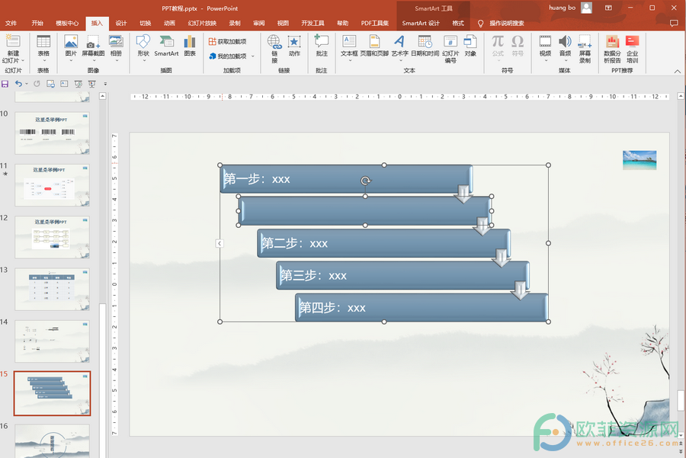Select slide 12 thumbnail

tap(52, 237)
